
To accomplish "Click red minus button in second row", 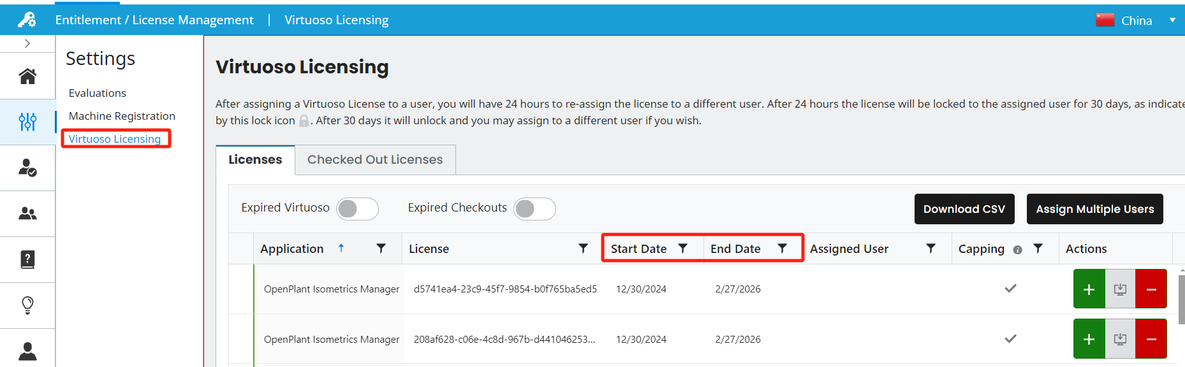I will click(1151, 339).
